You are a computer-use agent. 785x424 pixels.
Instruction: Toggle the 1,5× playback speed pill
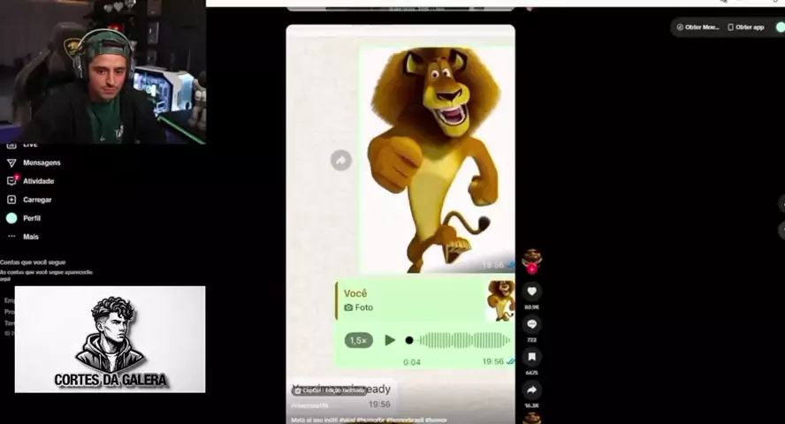point(358,340)
